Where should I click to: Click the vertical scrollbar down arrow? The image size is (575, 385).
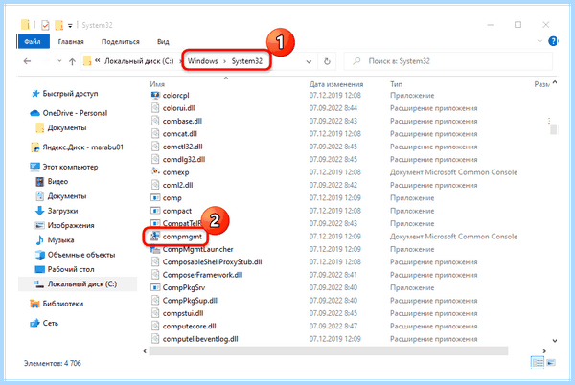pyautogui.click(x=555, y=341)
